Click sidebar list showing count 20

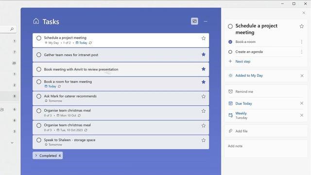14,63
